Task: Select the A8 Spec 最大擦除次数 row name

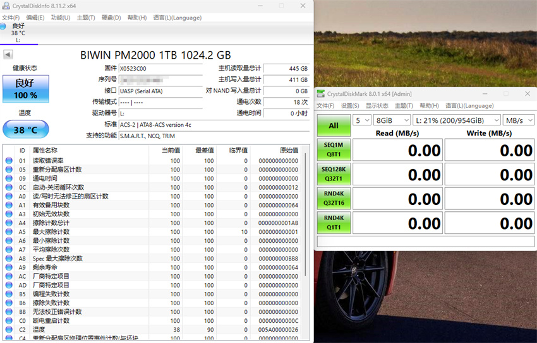Action: click(x=57, y=259)
